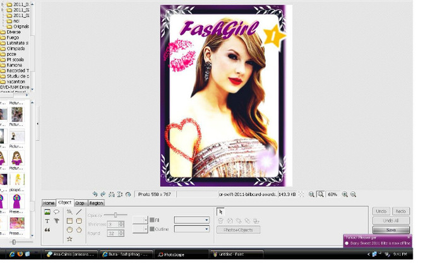Save the edited photo
The image size is (442, 276).
[x=391, y=230]
